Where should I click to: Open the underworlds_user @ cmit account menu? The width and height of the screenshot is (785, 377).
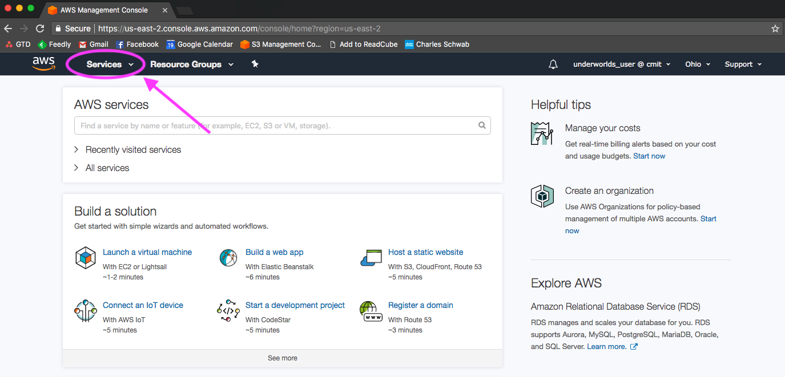(x=622, y=64)
